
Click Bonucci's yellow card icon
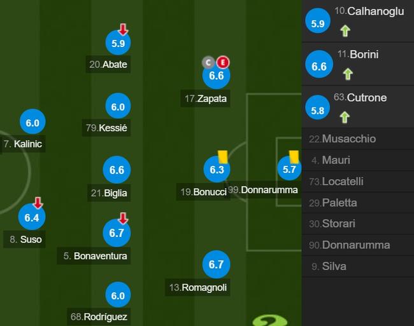[x=222, y=157]
